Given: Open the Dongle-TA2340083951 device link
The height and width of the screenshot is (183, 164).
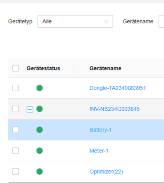Looking at the screenshot, I should click(x=118, y=88).
